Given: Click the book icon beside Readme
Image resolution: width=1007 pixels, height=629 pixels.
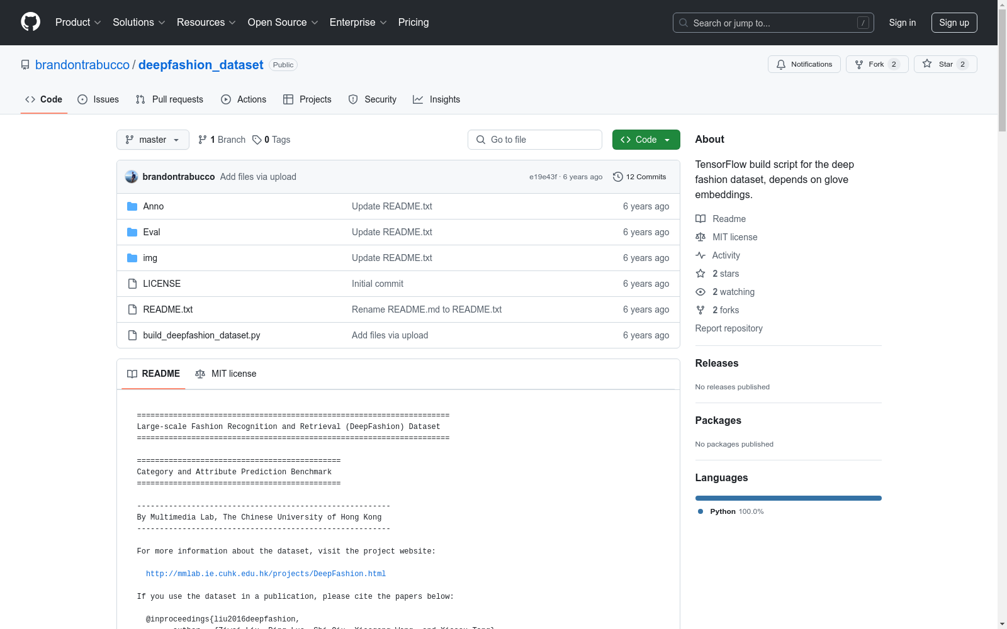Looking at the screenshot, I should click(x=700, y=219).
